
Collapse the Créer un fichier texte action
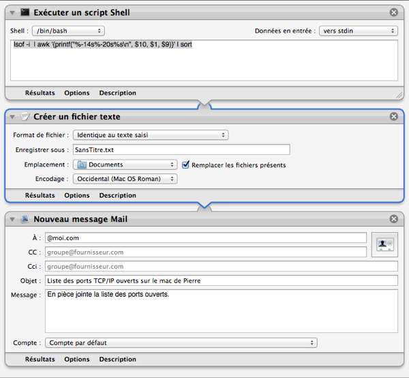13,117
